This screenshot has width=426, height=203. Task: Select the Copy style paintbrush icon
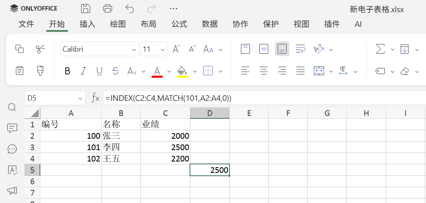point(40,71)
